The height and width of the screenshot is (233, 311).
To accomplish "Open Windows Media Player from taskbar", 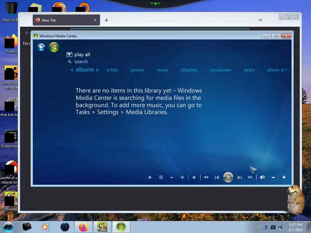I will click(x=46, y=227).
